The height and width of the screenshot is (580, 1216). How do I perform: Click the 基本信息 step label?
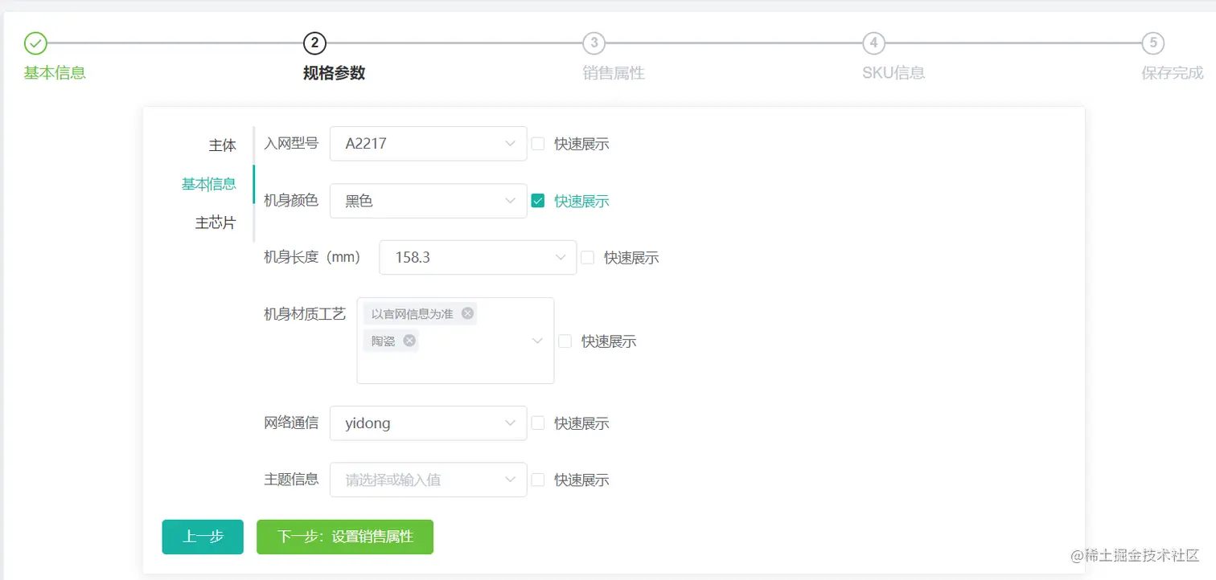(x=55, y=73)
